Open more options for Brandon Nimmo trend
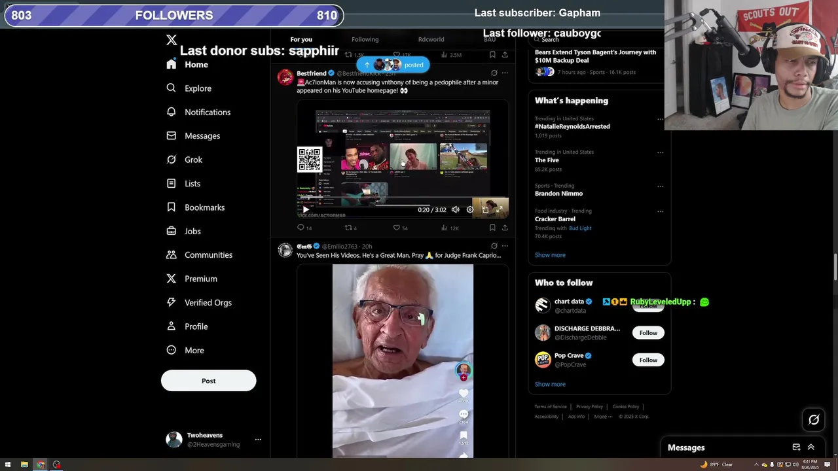 coord(660,186)
